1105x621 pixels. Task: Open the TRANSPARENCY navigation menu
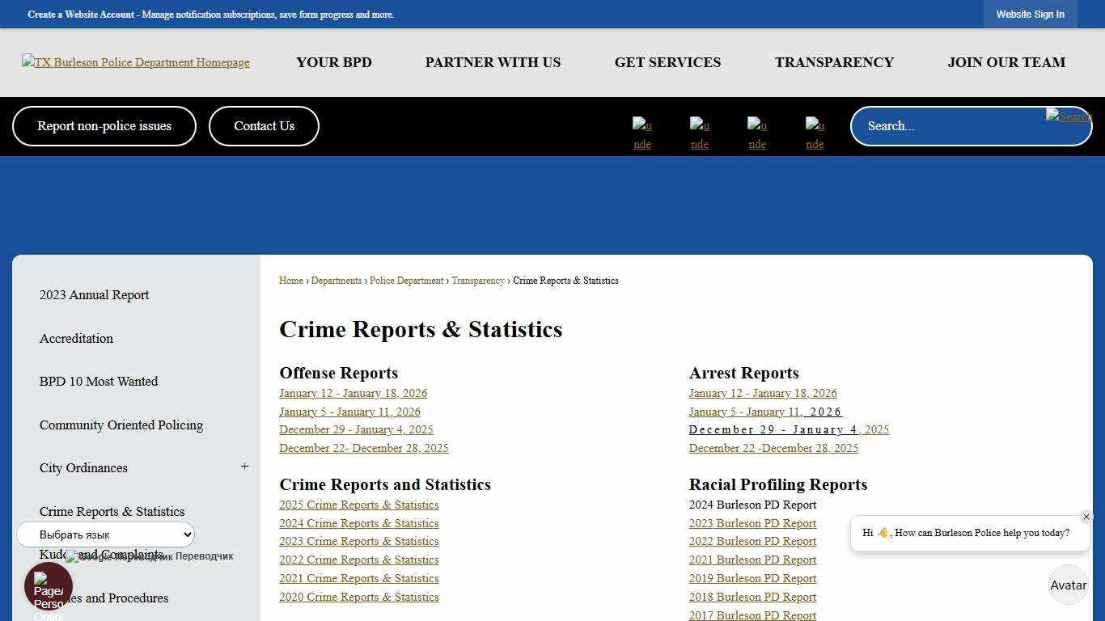click(x=834, y=62)
